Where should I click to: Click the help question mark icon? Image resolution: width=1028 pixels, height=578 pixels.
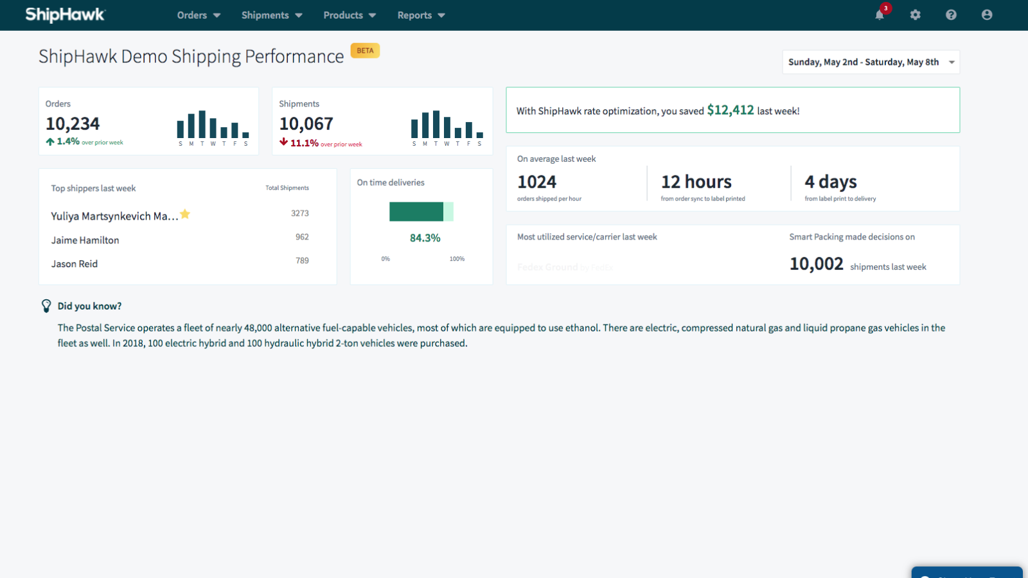tap(952, 15)
